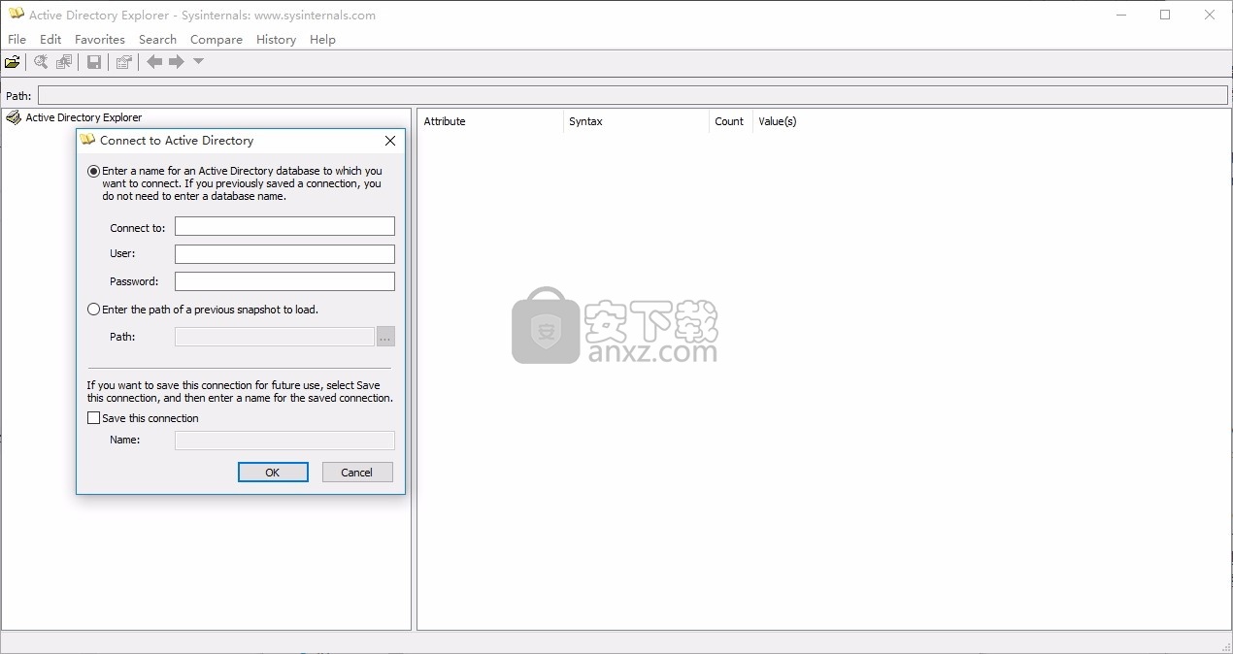1233x654 pixels.
Task: Click the browse ellipsis button beside snapshot Path
Action: click(x=386, y=337)
